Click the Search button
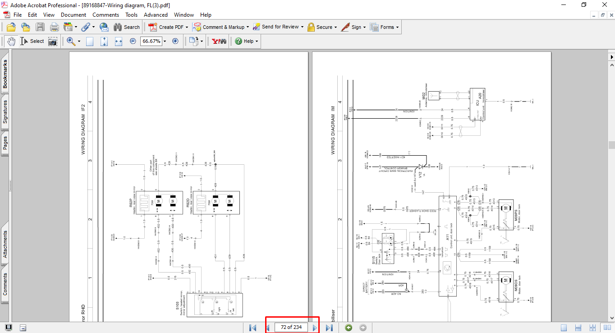 [x=127, y=27]
